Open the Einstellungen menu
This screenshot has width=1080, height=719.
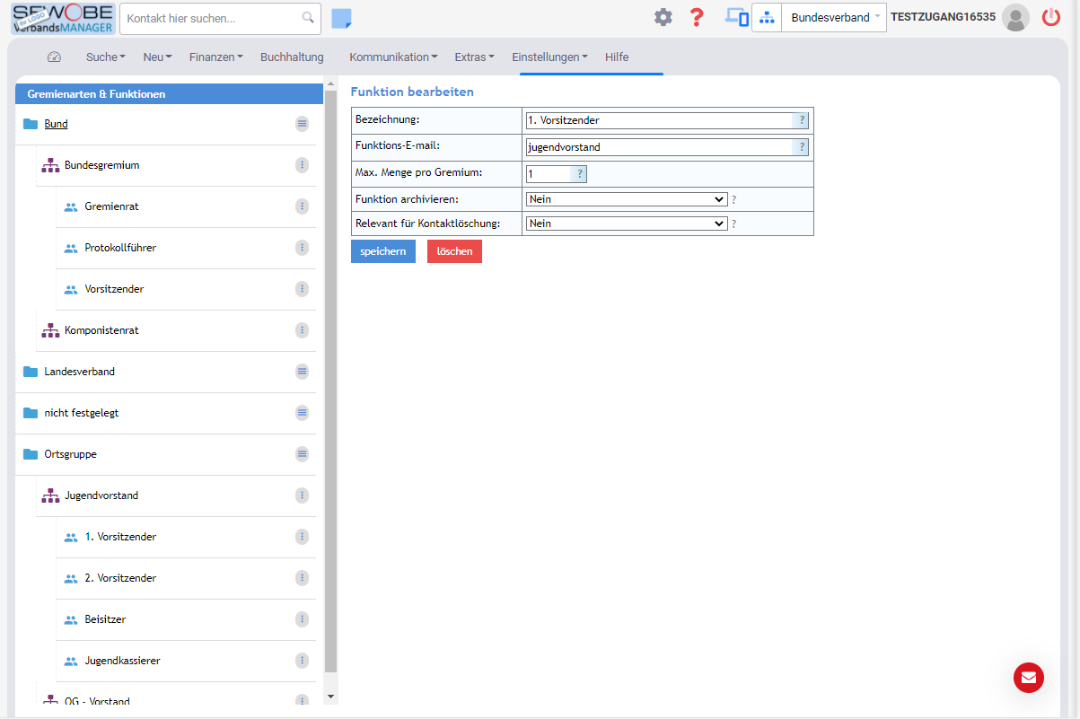pos(549,57)
